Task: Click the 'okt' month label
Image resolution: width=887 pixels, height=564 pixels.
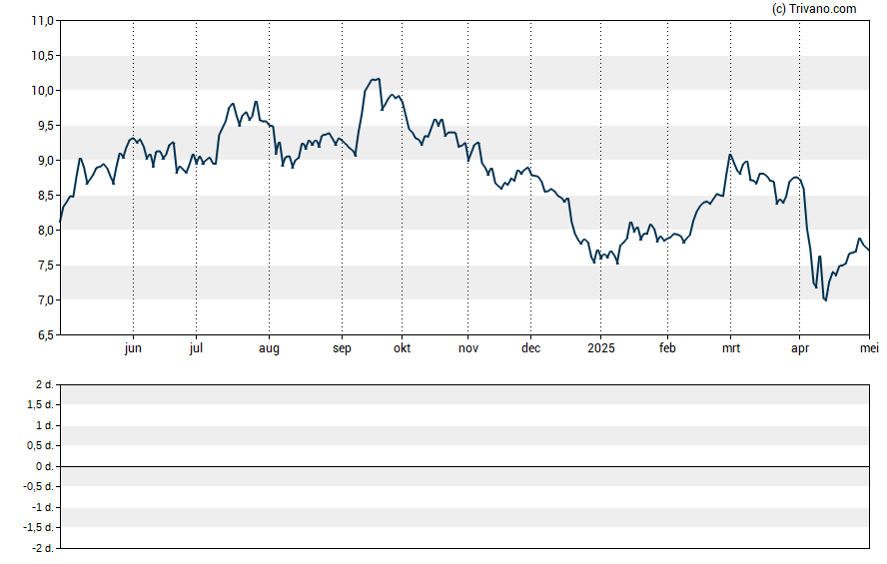Action: [403, 348]
